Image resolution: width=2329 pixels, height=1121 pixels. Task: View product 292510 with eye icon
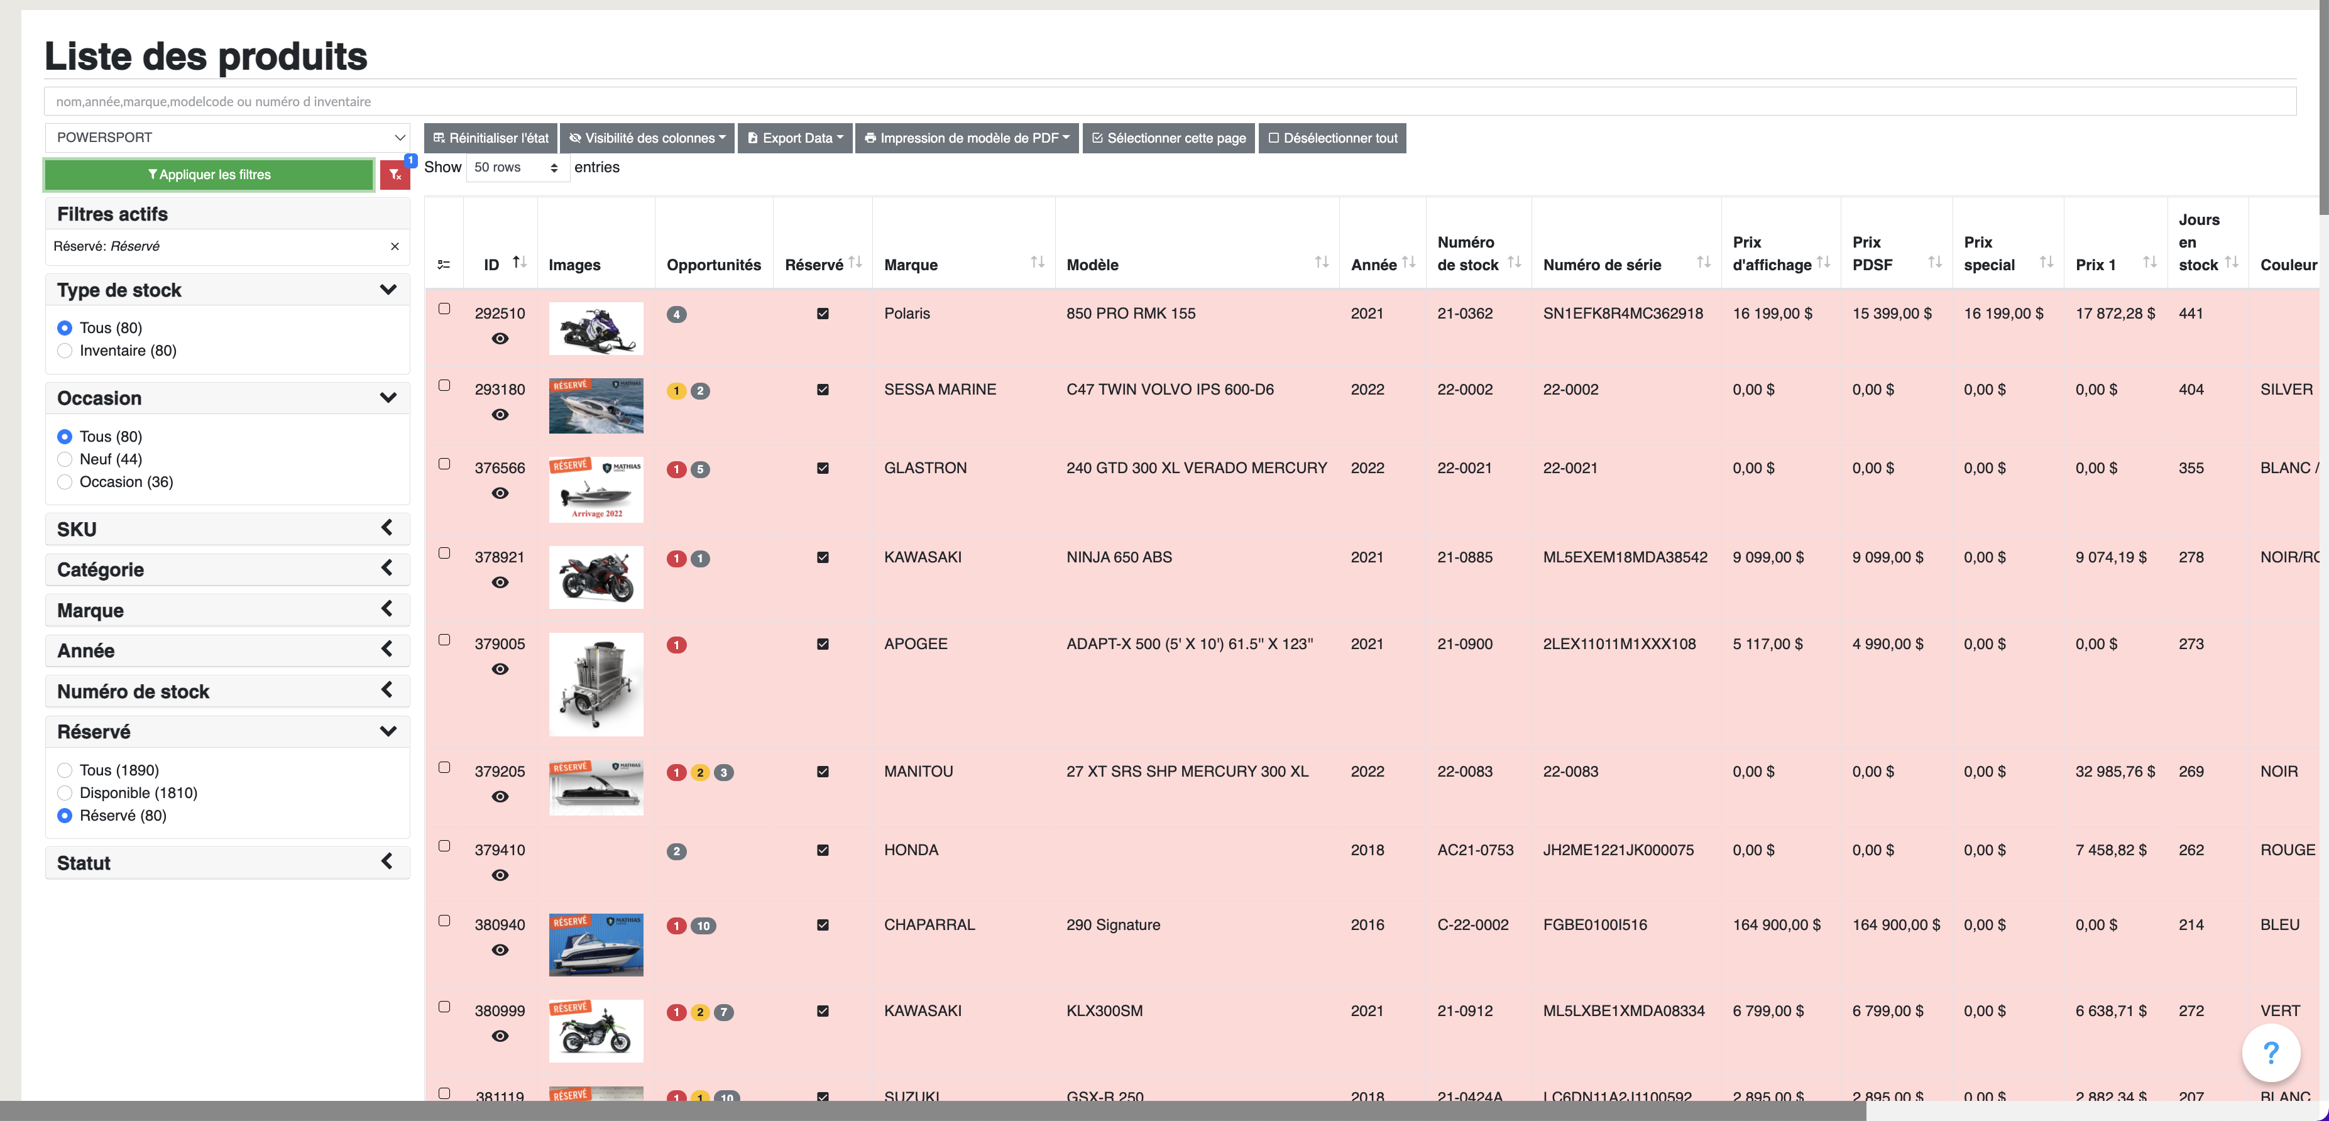[500, 338]
